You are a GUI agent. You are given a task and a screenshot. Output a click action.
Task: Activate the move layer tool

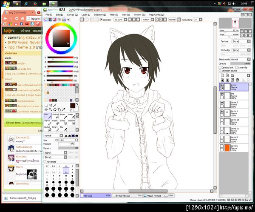(46, 110)
